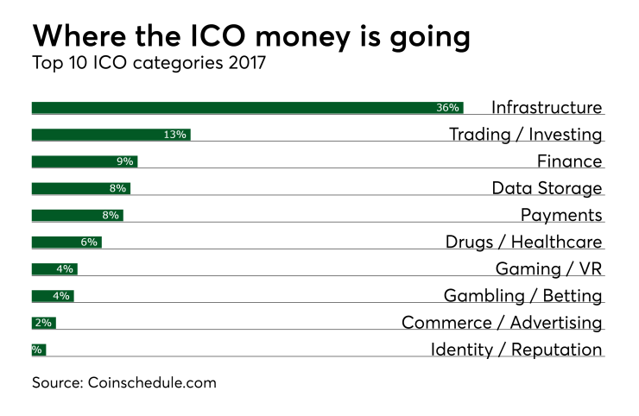The image size is (639, 416).
Task: Select the 36% Infrastructure bar
Action: [247, 108]
